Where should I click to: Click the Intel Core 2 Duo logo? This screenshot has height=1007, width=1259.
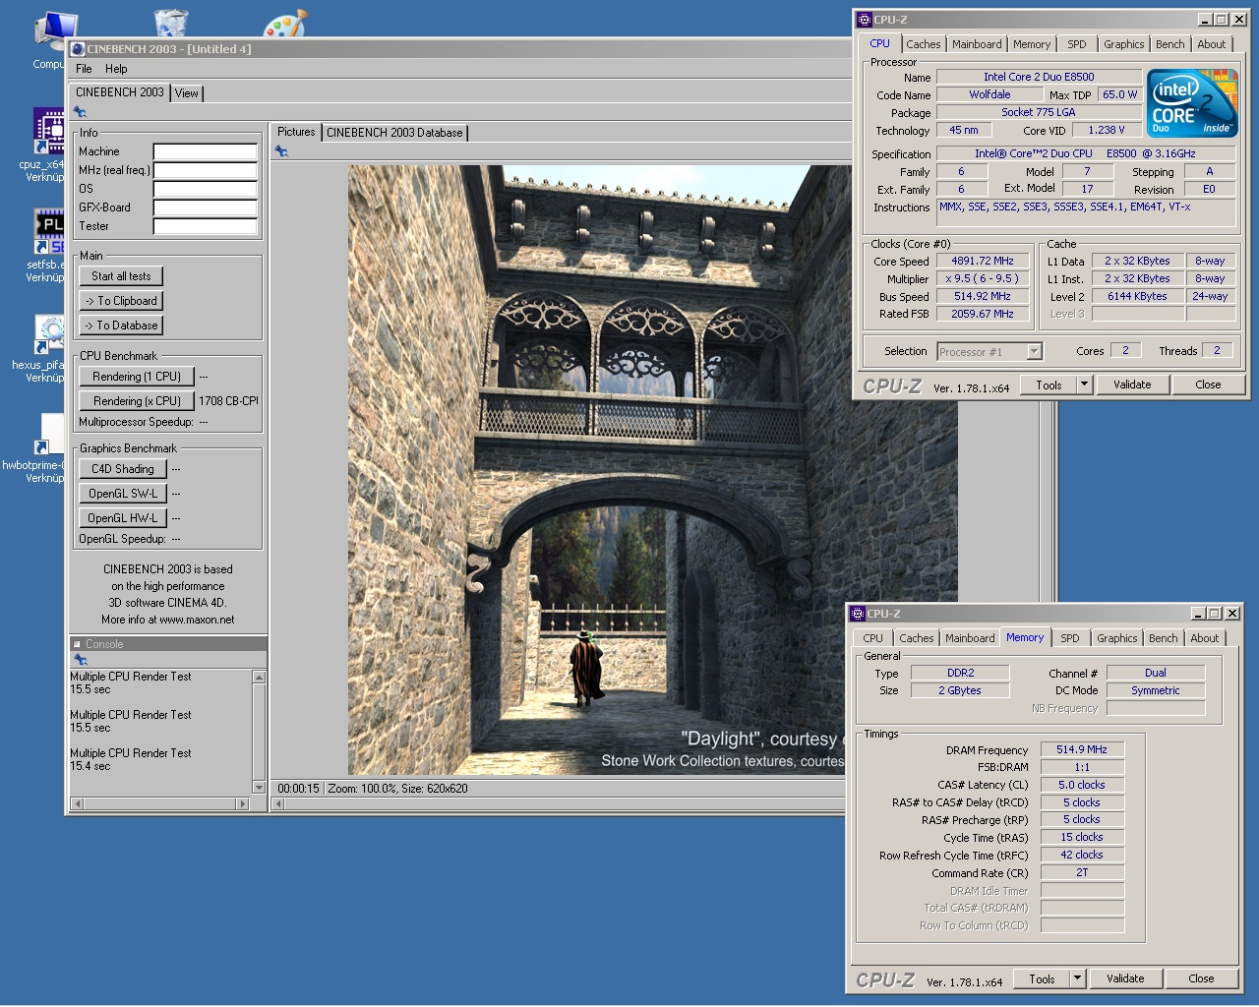(x=1193, y=102)
